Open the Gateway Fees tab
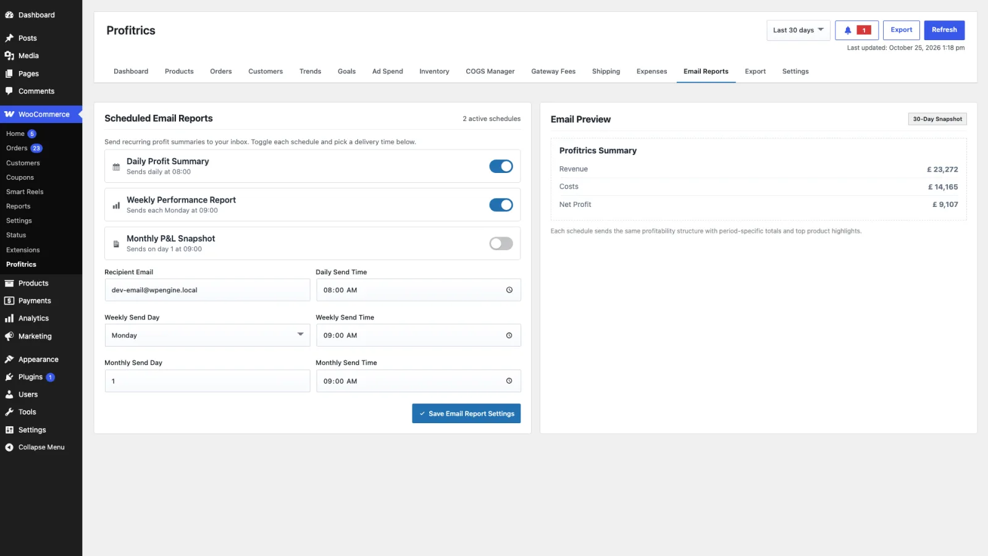The width and height of the screenshot is (988, 556). 553,72
